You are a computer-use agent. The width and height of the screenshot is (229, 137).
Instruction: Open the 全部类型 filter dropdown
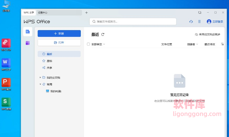pos(98,44)
